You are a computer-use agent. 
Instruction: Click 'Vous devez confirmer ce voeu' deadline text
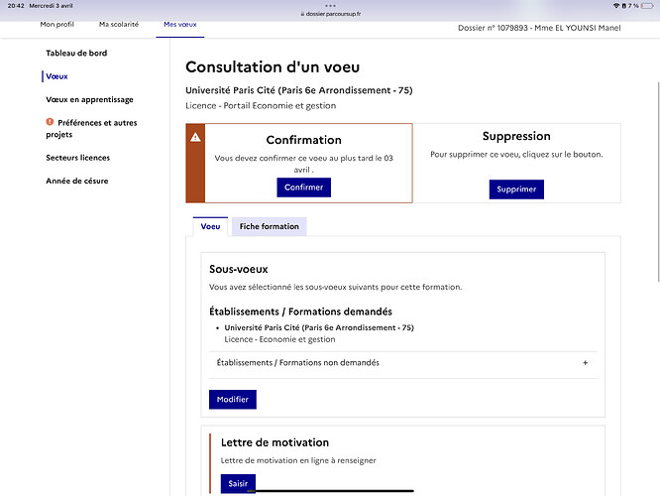click(304, 164)
